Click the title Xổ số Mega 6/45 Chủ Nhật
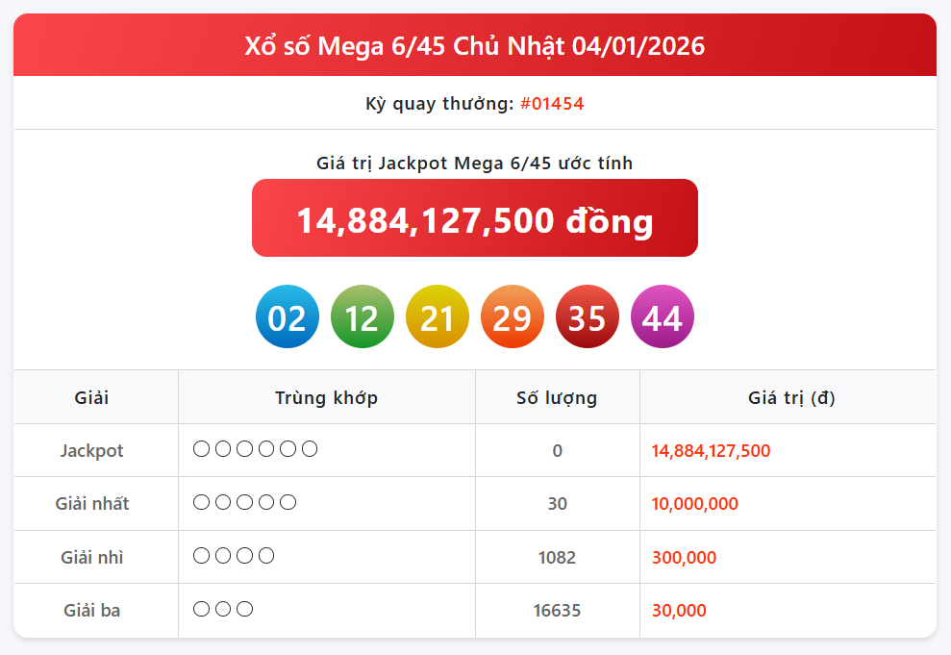Image resolution: width=951 pixels, height=655 pixels. click(474, 44)
